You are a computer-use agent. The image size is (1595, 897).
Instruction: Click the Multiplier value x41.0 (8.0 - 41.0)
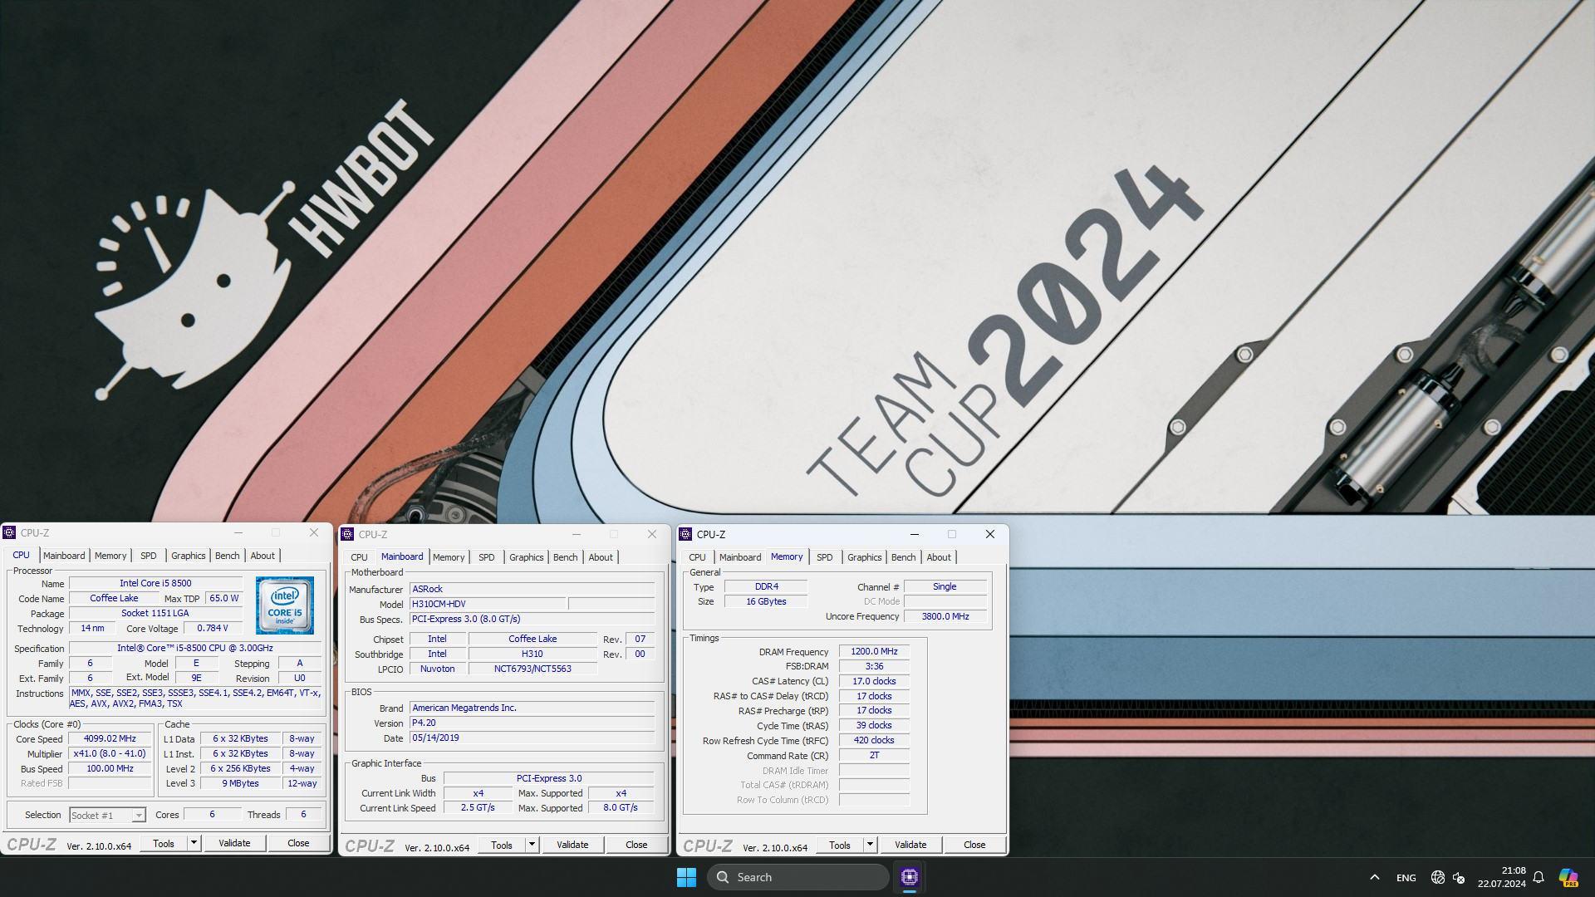coord(110,753)
